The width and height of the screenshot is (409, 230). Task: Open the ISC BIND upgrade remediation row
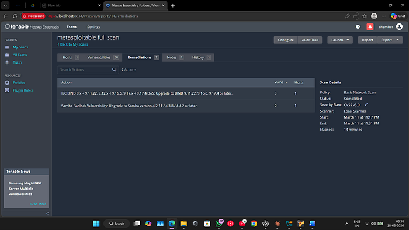tap(186, 93)
